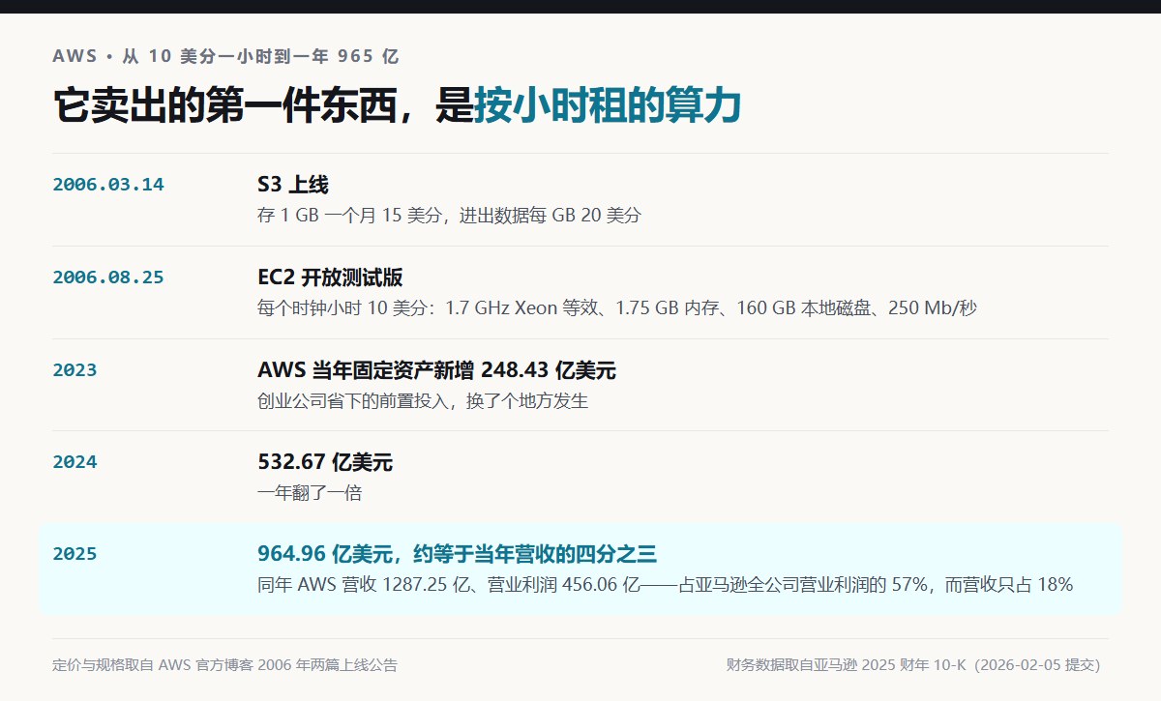Click the footnote "财务数据取自亚马逊 2025 财年 10-K"

[913, 665]
